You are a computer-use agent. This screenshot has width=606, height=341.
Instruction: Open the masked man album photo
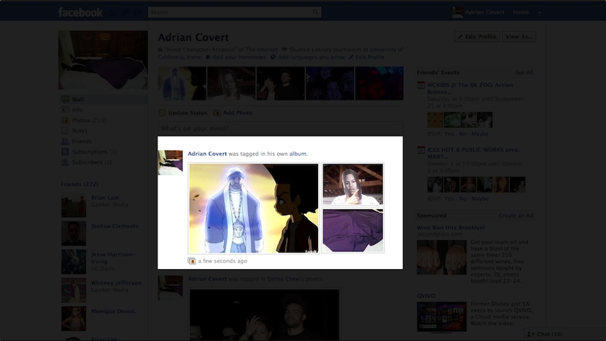[353, 184]
